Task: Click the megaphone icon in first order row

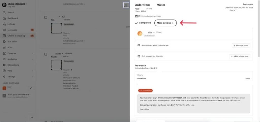Action: (x=63, y=17)
